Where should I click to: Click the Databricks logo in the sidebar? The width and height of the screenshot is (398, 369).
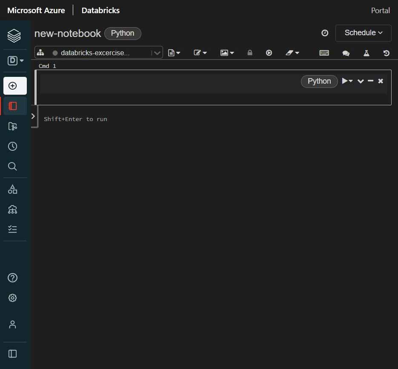[x=14, y=36]
